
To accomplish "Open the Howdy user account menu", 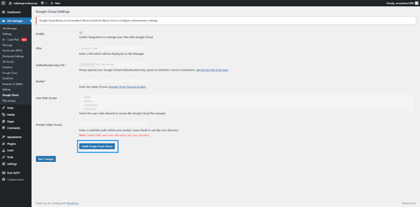I will [399, 3].
